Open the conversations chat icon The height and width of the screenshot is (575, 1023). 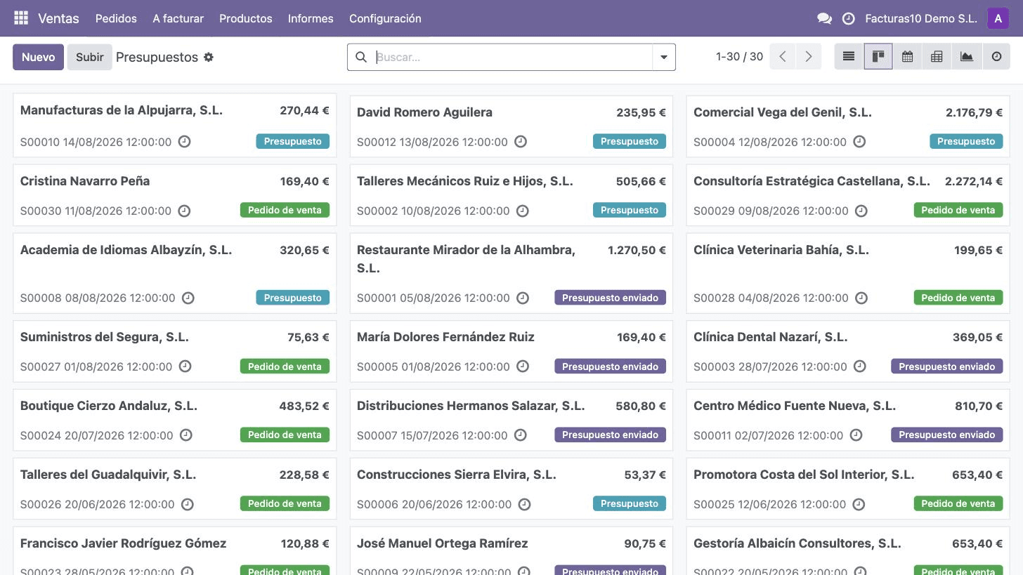tap(824, 19)
